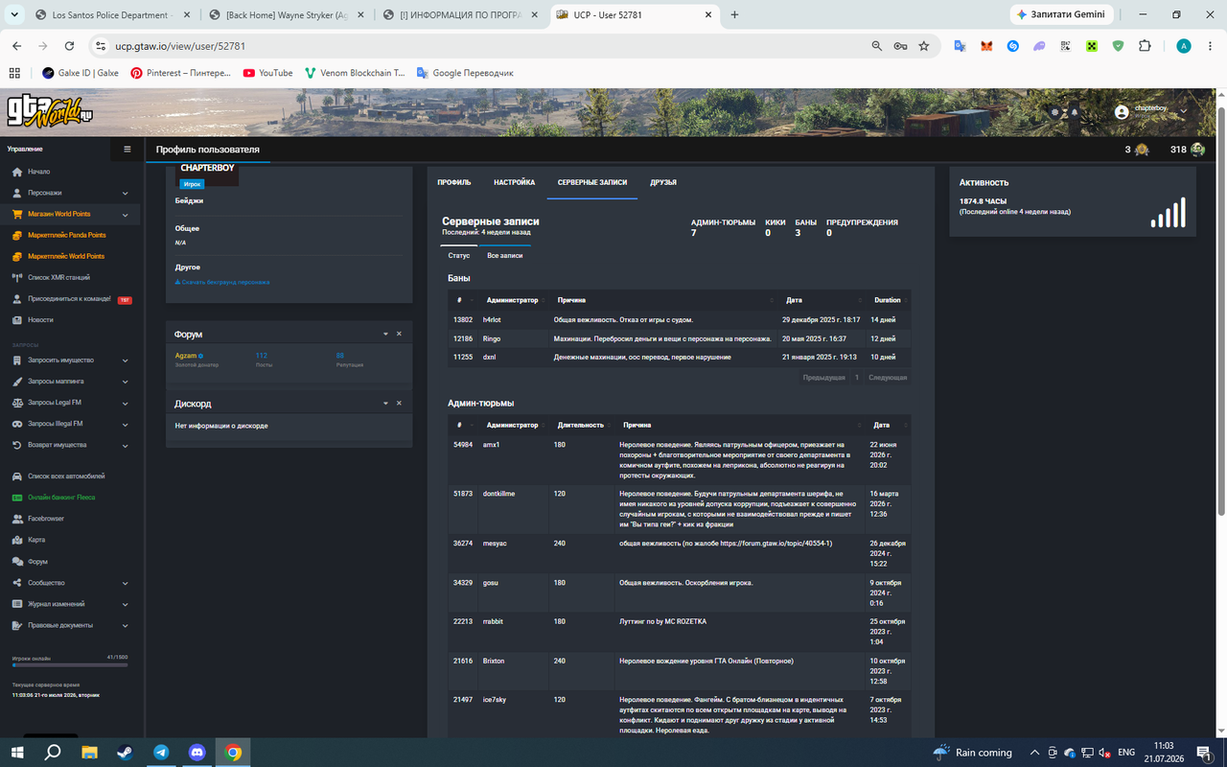Click the green AdGuard shield extension
Image resolution: width=1227 pixels, height=767 pixels.
point(1118,46)
